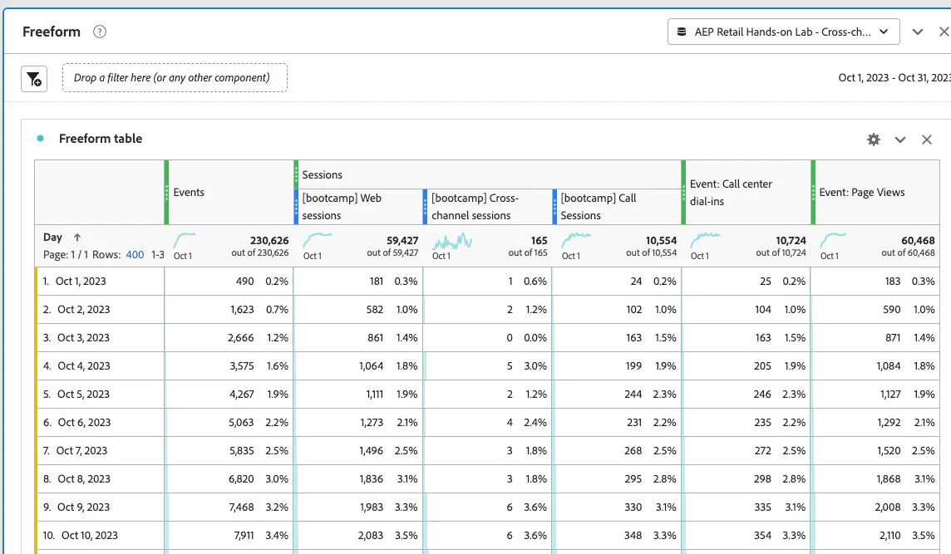Click the Call center dial-ins sparkline

706,241
